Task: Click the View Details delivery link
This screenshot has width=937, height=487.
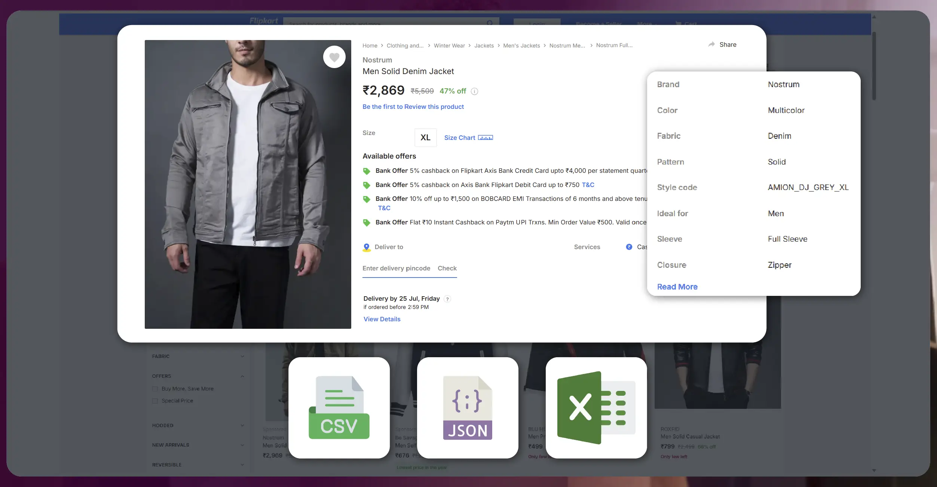Action: (382, 319)
